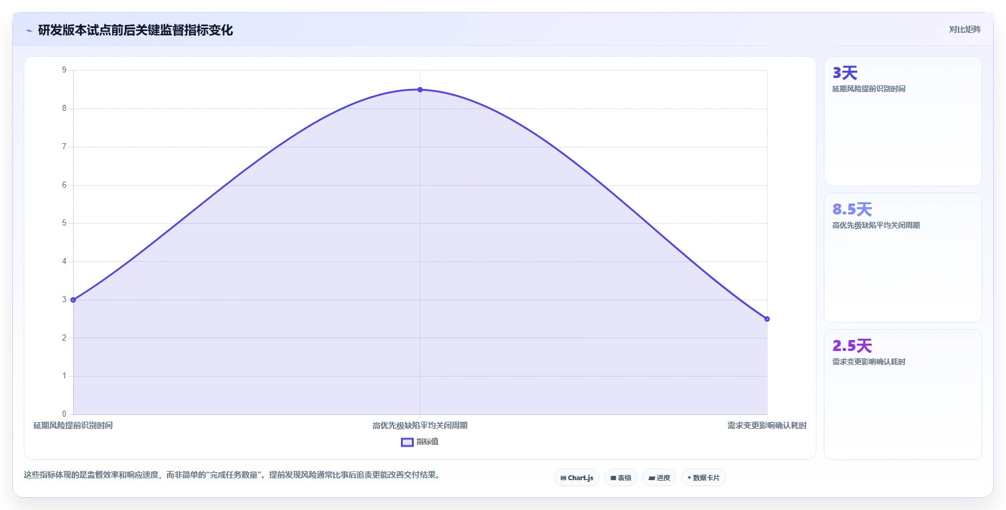Click x-axis label 需求变更影响确认耗时

point(767,425)
